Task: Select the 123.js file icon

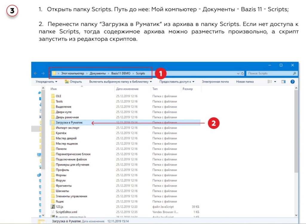Action: click(53, 207)
